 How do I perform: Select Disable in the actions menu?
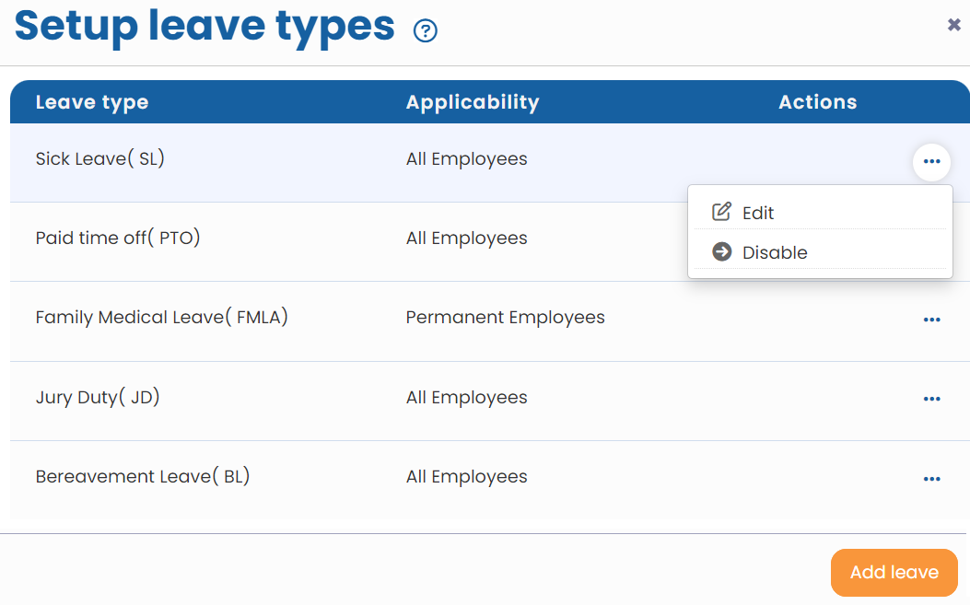point(774,252)
